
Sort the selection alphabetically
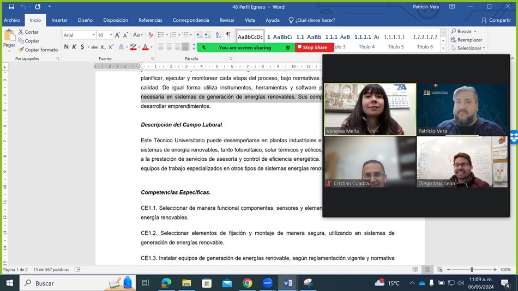pyautogui.click(x=218, y=35)
